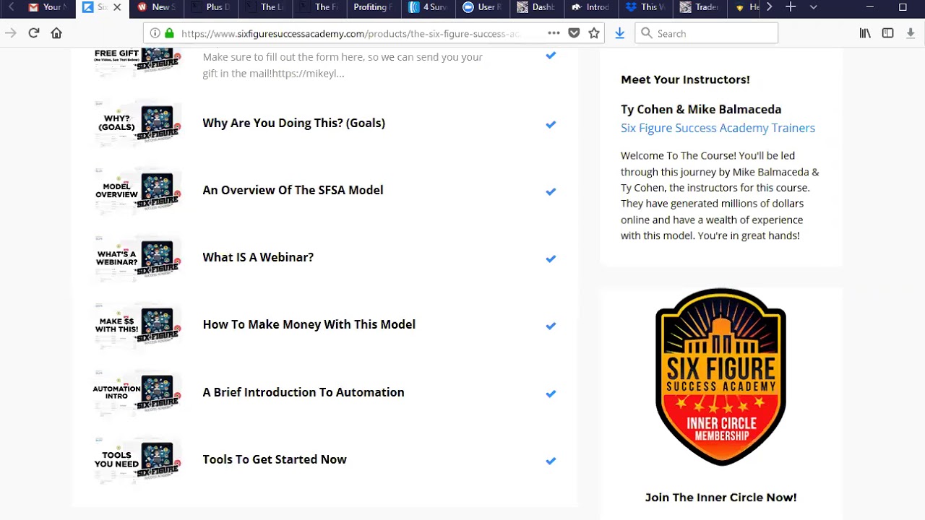Switch to the Dropbox tab

[645, 7]
